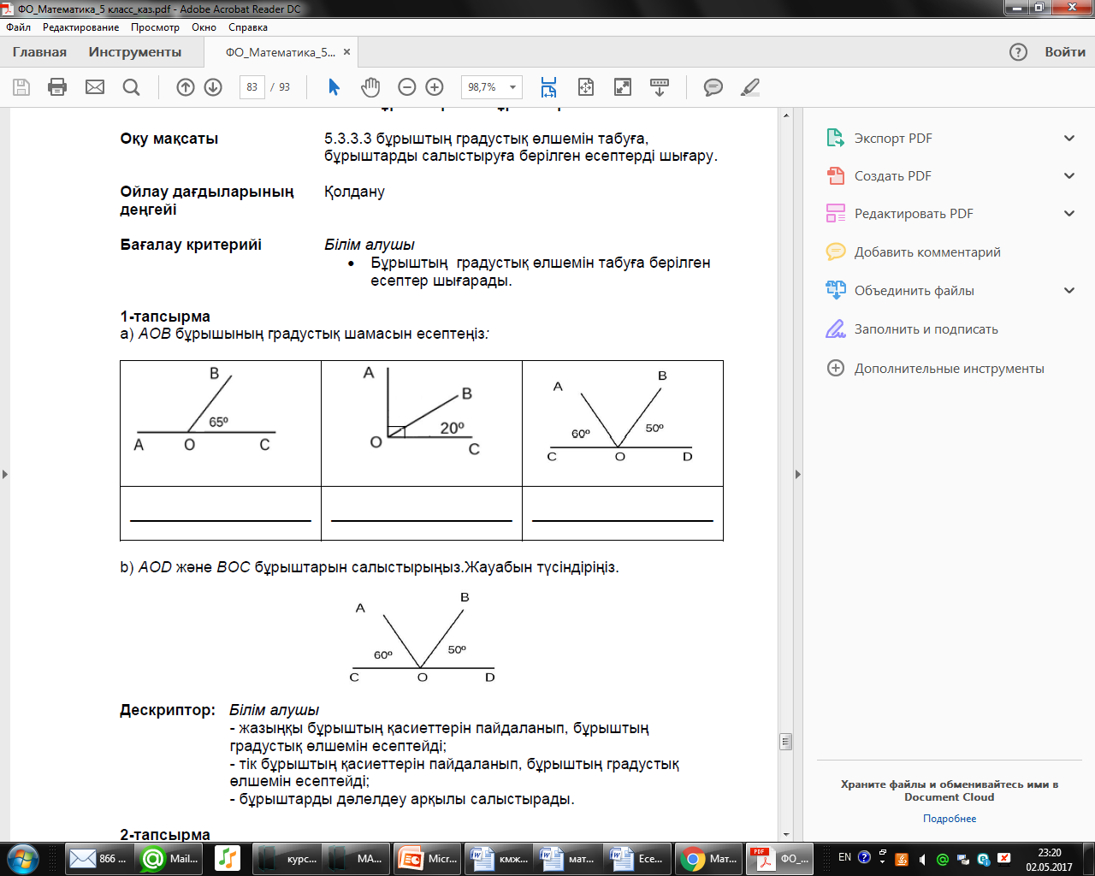Click the page number field showing 83
This screenshot has width=1095, height=876.
click(x=252, y=87)
